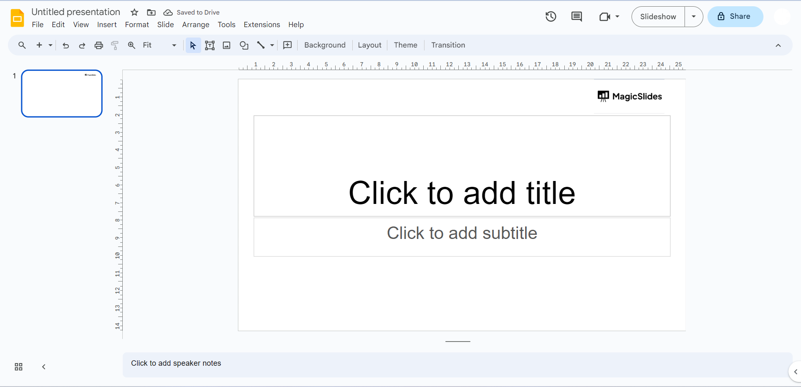Open version history clock icon
This screenshot has width=801, height=387.
(x=551, y=17)
